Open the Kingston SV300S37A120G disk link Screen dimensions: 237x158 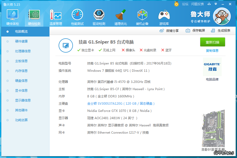pyautogui.click(x=121, y=104)
